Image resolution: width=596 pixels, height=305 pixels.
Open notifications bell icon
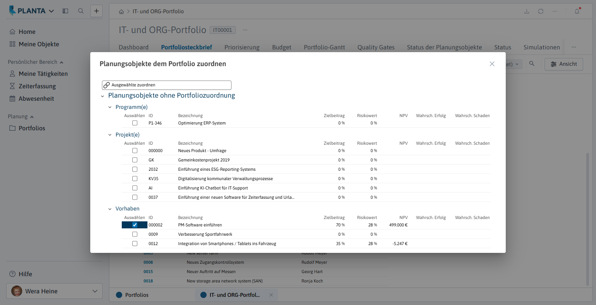click(x=577, y=11)
